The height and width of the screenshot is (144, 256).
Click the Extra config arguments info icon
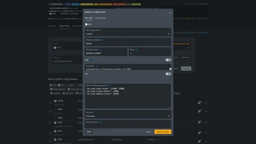point(110,86)
